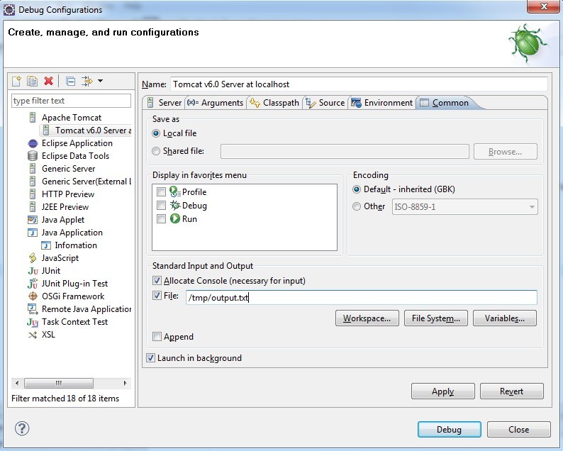Click the tree scrollbar right arrow
This screenshot has width=563, height=451.
(x=125, y=383)
